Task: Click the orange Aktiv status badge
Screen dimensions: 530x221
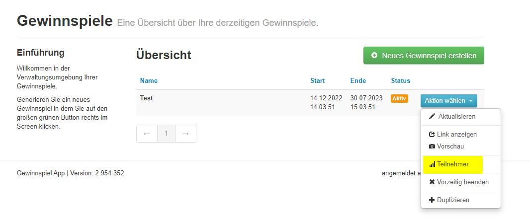Action: pyautogui.click(x=399, y=98)
